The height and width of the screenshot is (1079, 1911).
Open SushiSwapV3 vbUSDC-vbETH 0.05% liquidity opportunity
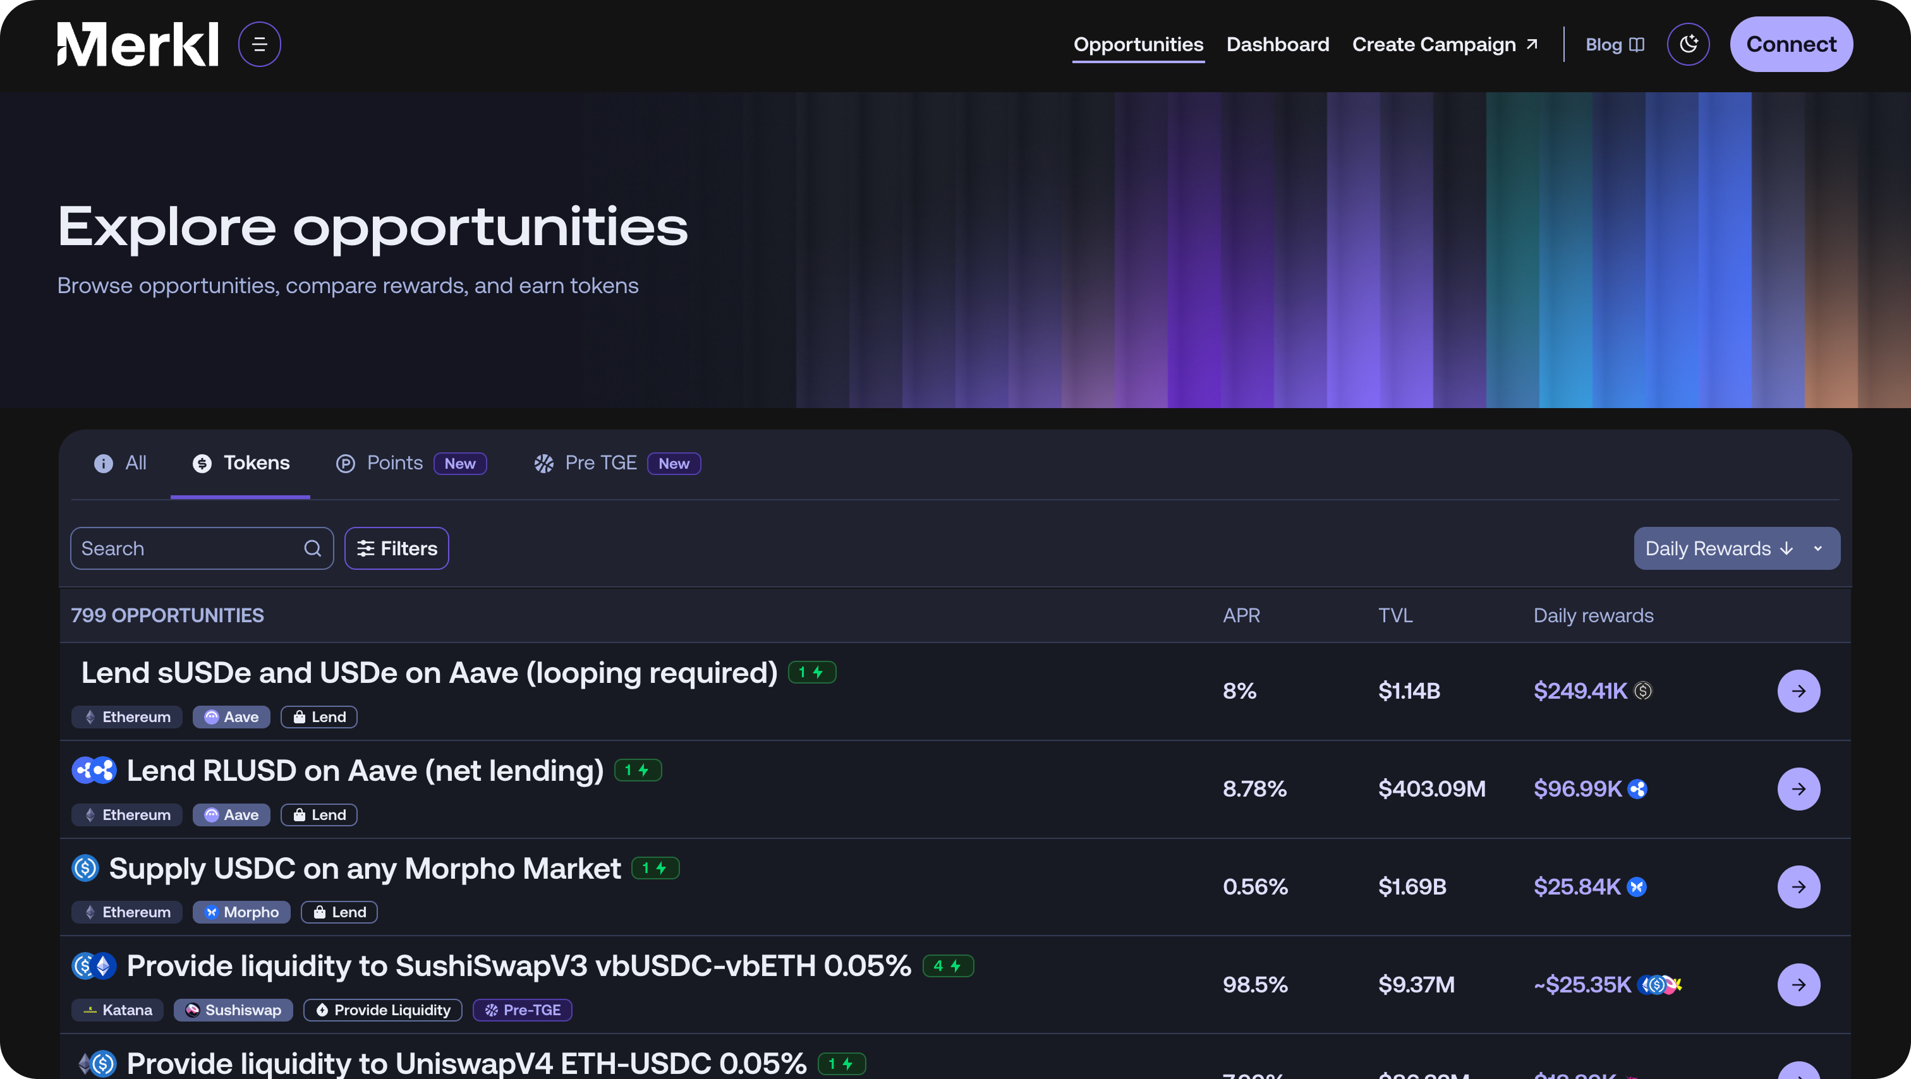[519, 967]
